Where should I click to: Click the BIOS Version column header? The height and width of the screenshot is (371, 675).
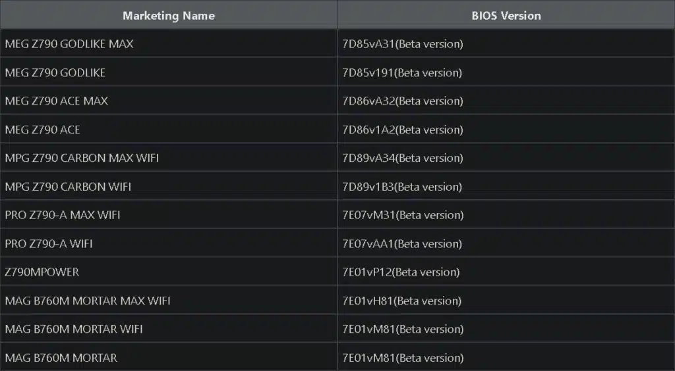point(506,16)
